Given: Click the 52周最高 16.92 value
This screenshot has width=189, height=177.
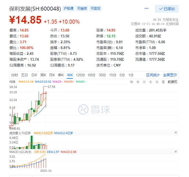Looking at the screenshot, I should click(31, 65).
